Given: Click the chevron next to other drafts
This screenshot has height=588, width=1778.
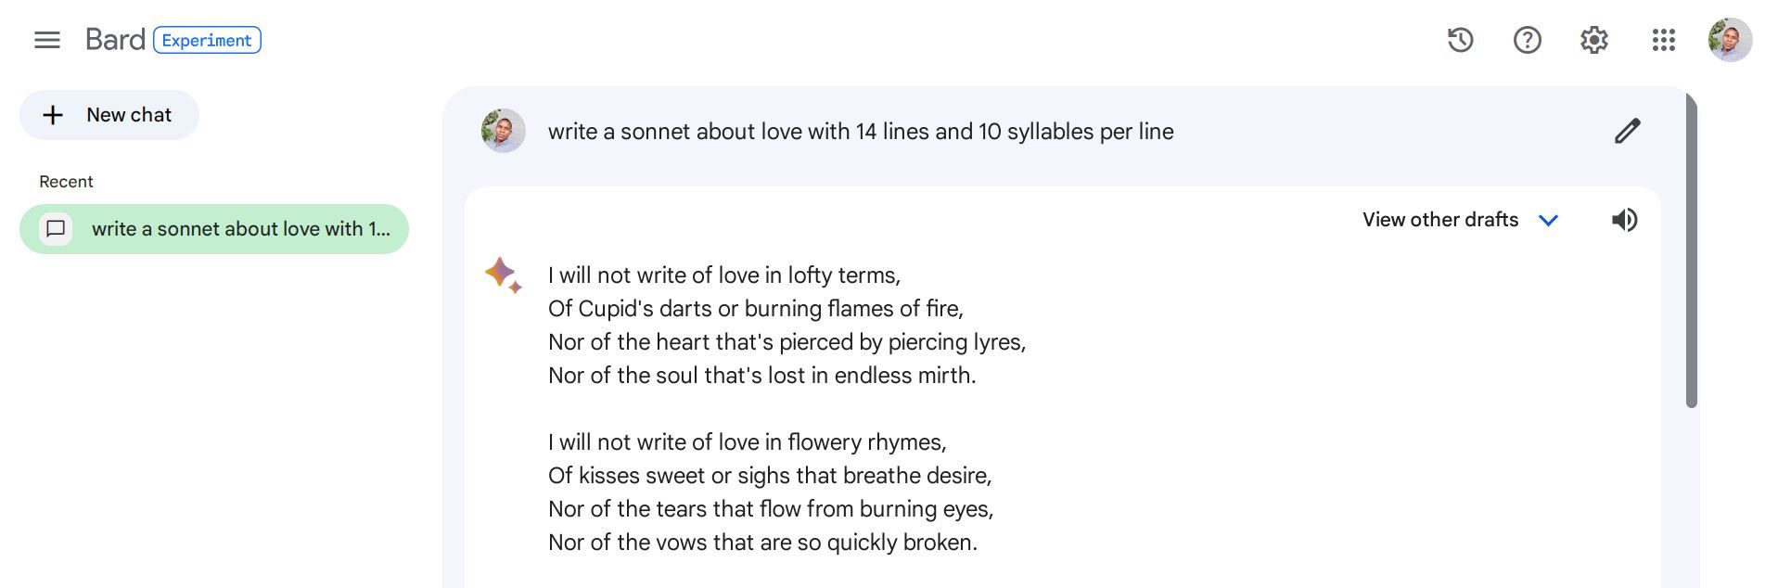Looking at the screenshot, I should click(1547, 220).
